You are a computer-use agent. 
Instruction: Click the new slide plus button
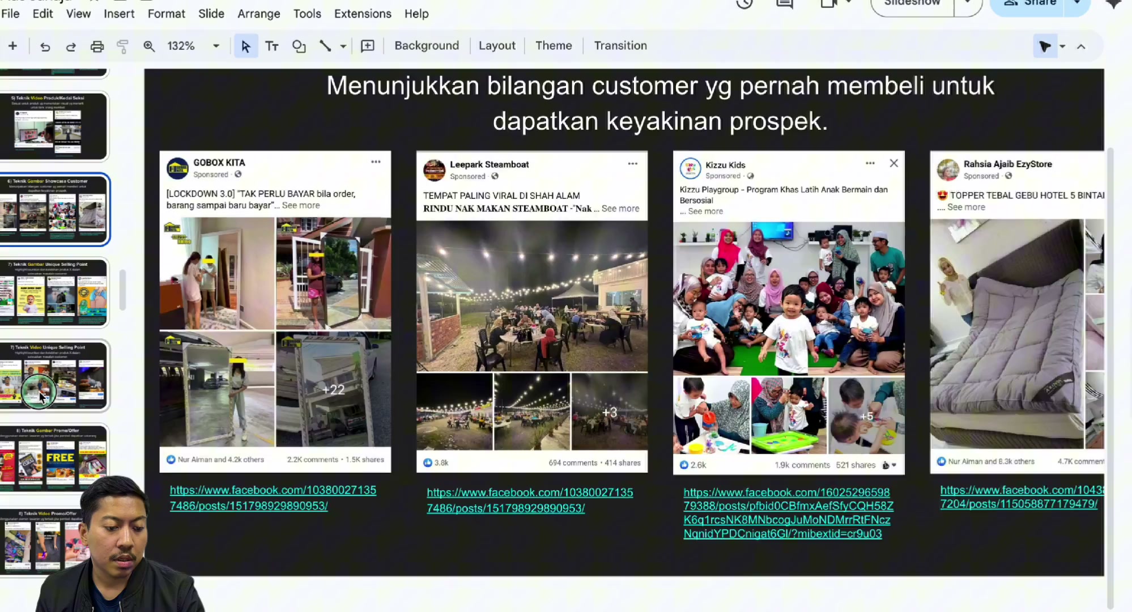click(x=12, y=46)
